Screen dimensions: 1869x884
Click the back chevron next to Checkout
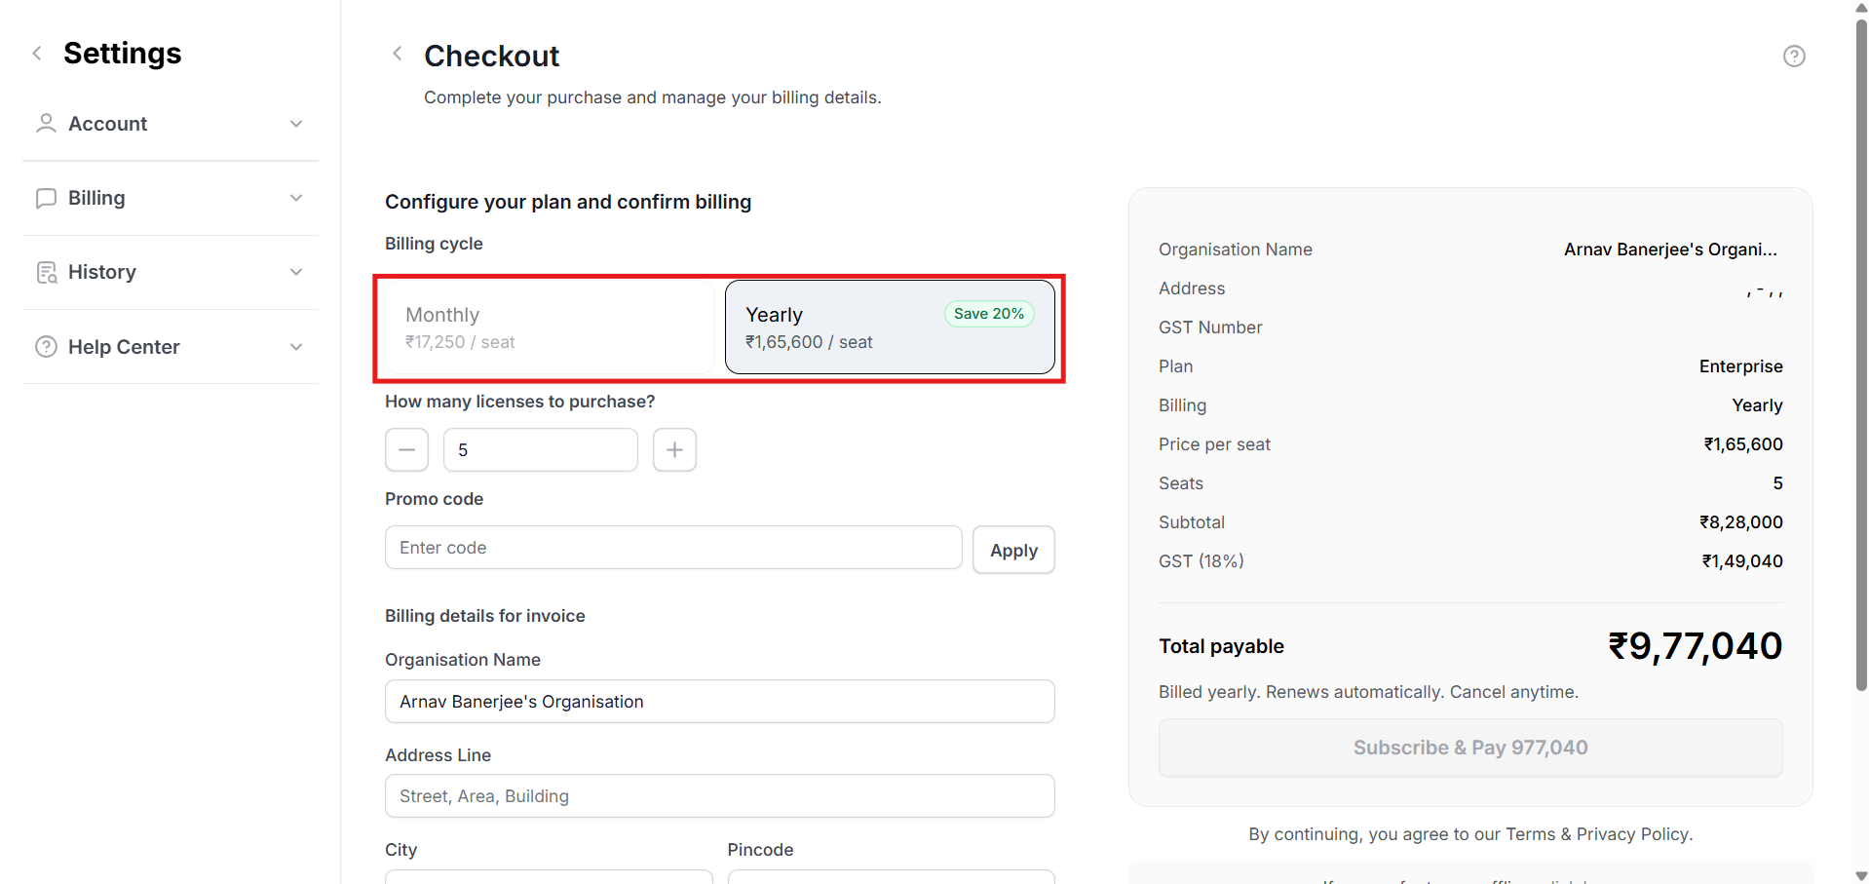pos(397,54)
